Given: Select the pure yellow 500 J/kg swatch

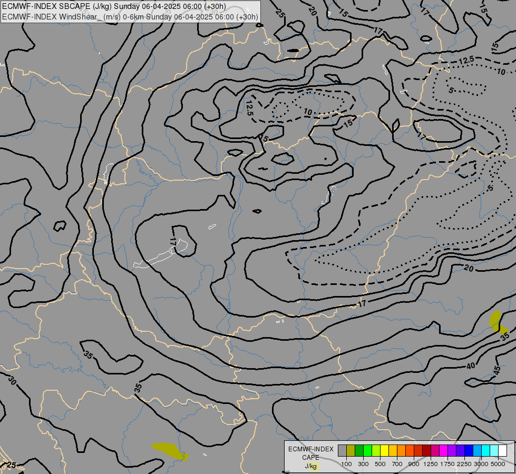Looking at the screenshot, I should (x=384, y=451).
